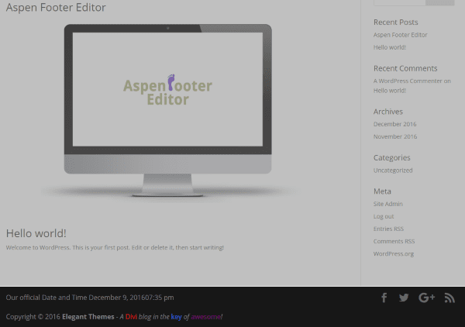465x327 pixels.
Task: Click the RSS feed icon
Action: [449, 298]
